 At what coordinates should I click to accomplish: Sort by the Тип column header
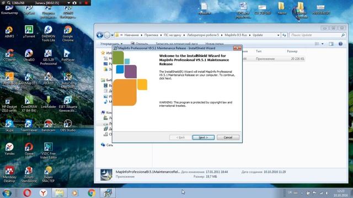[x=259, y=51]
